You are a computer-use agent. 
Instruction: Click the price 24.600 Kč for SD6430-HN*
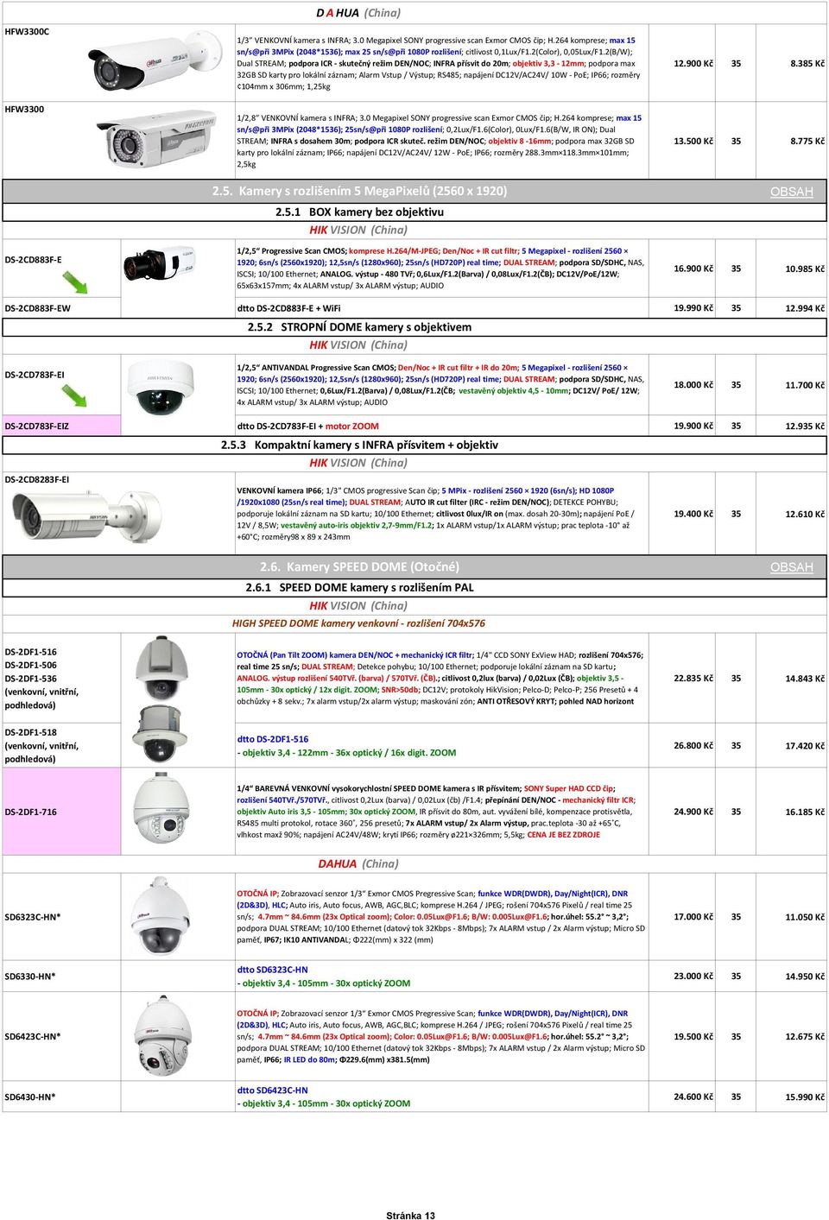693,1097
